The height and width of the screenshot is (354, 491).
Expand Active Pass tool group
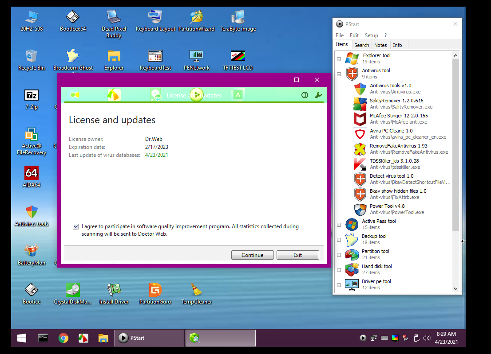point(339,225)
